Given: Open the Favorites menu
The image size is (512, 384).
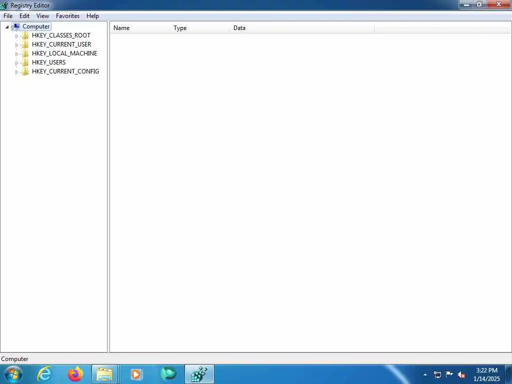Looking at the screenshot, I should pos(67,16).
